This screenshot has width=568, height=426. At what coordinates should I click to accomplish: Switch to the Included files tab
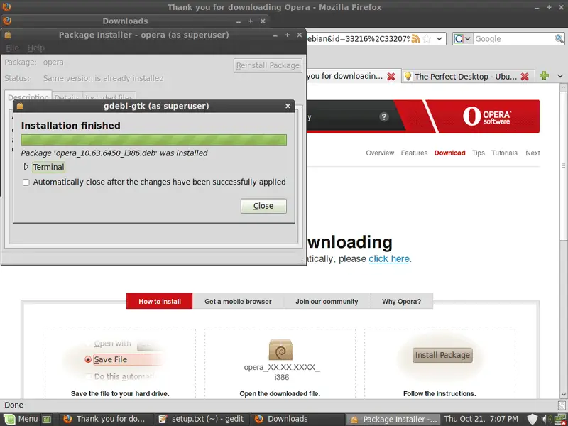click(x=109, y=97)
